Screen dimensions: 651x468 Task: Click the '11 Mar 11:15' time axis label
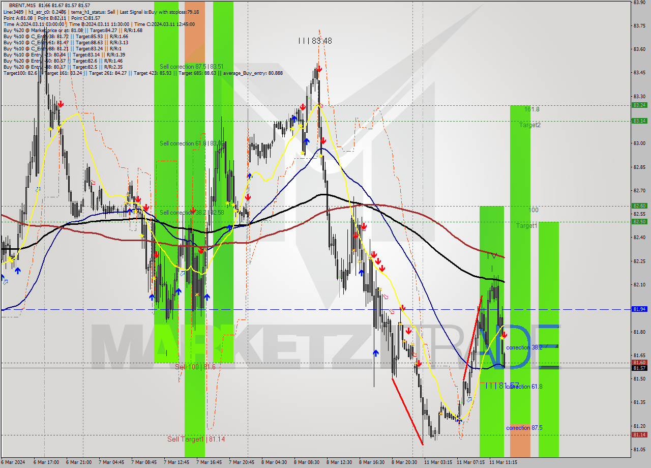[503, 462]
